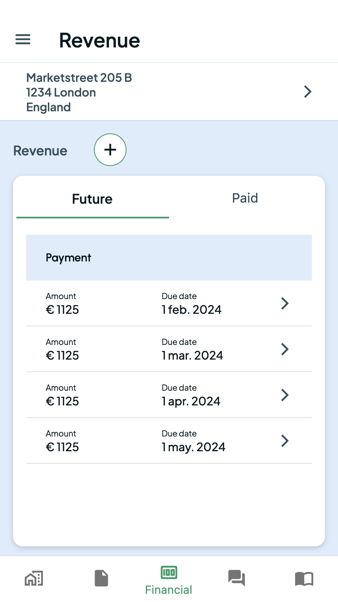Switch to the Paid tab
The width and height of the screenshot is (338, 602).
tap(245, 198)
